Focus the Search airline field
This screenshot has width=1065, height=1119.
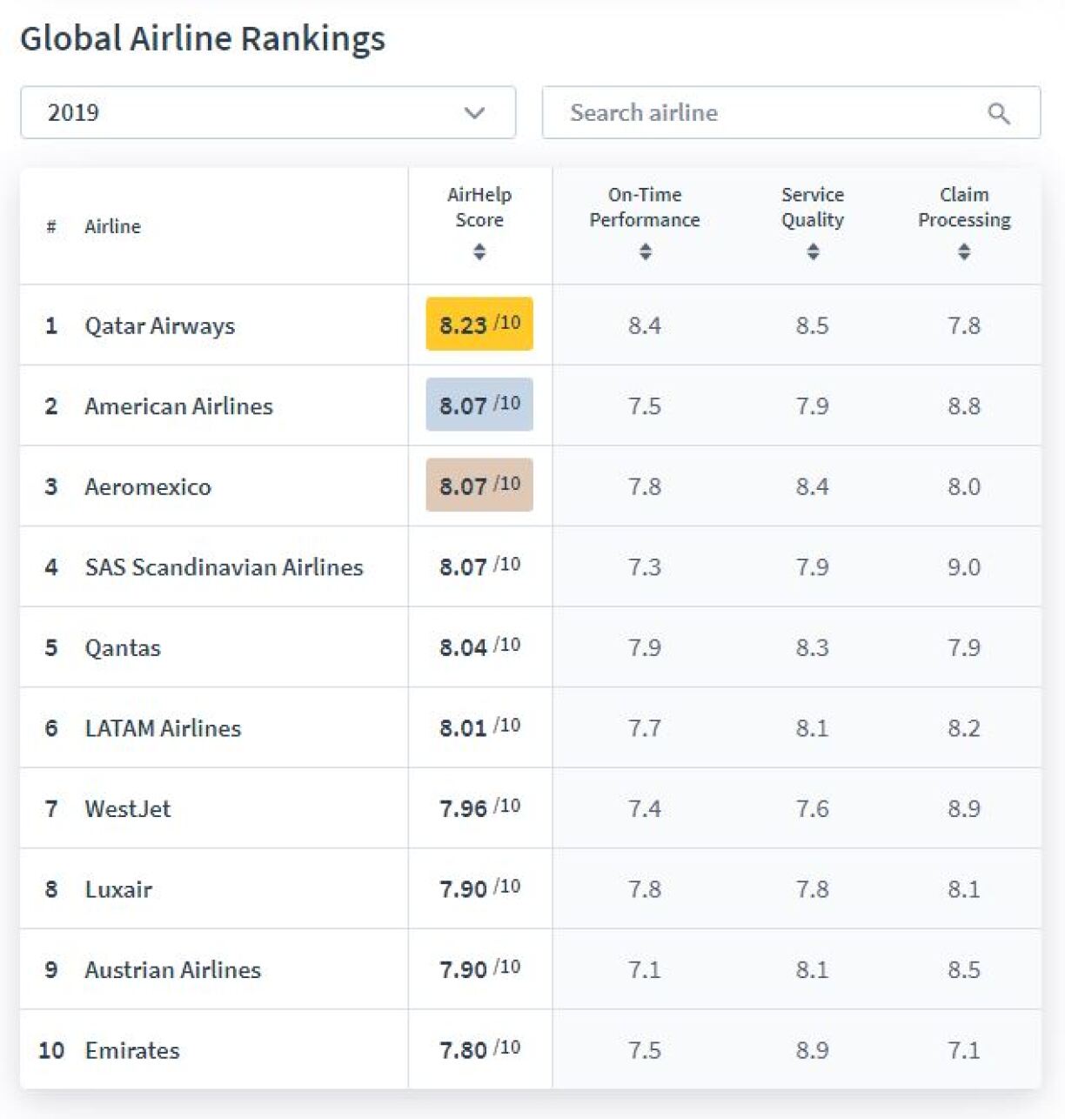[x=766, y=112]
